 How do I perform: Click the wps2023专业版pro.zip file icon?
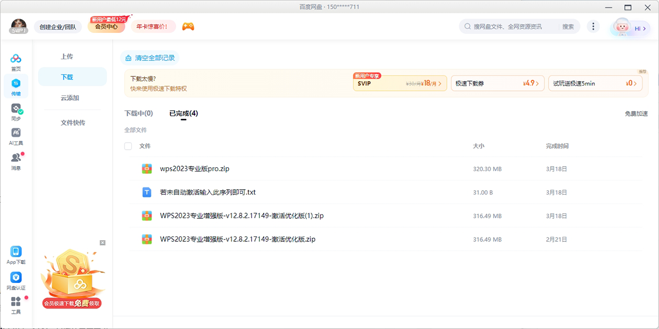pos(147,169)
